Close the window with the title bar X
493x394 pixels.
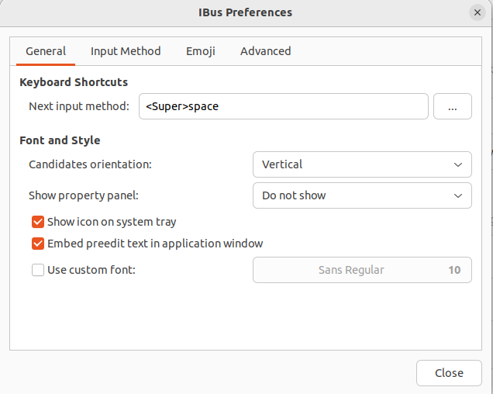coord(477,12)
